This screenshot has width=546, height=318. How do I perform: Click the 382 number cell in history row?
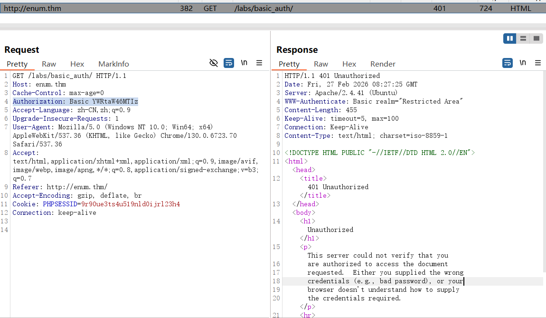click(x=186, y=9)
